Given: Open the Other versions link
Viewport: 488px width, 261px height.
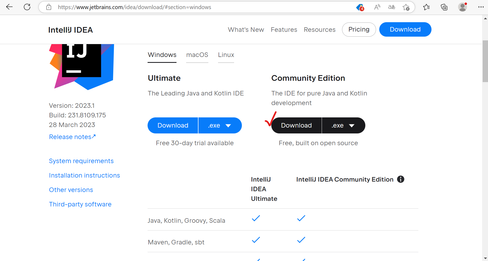Looking at the screenshot, I should [x=71, y=190].
